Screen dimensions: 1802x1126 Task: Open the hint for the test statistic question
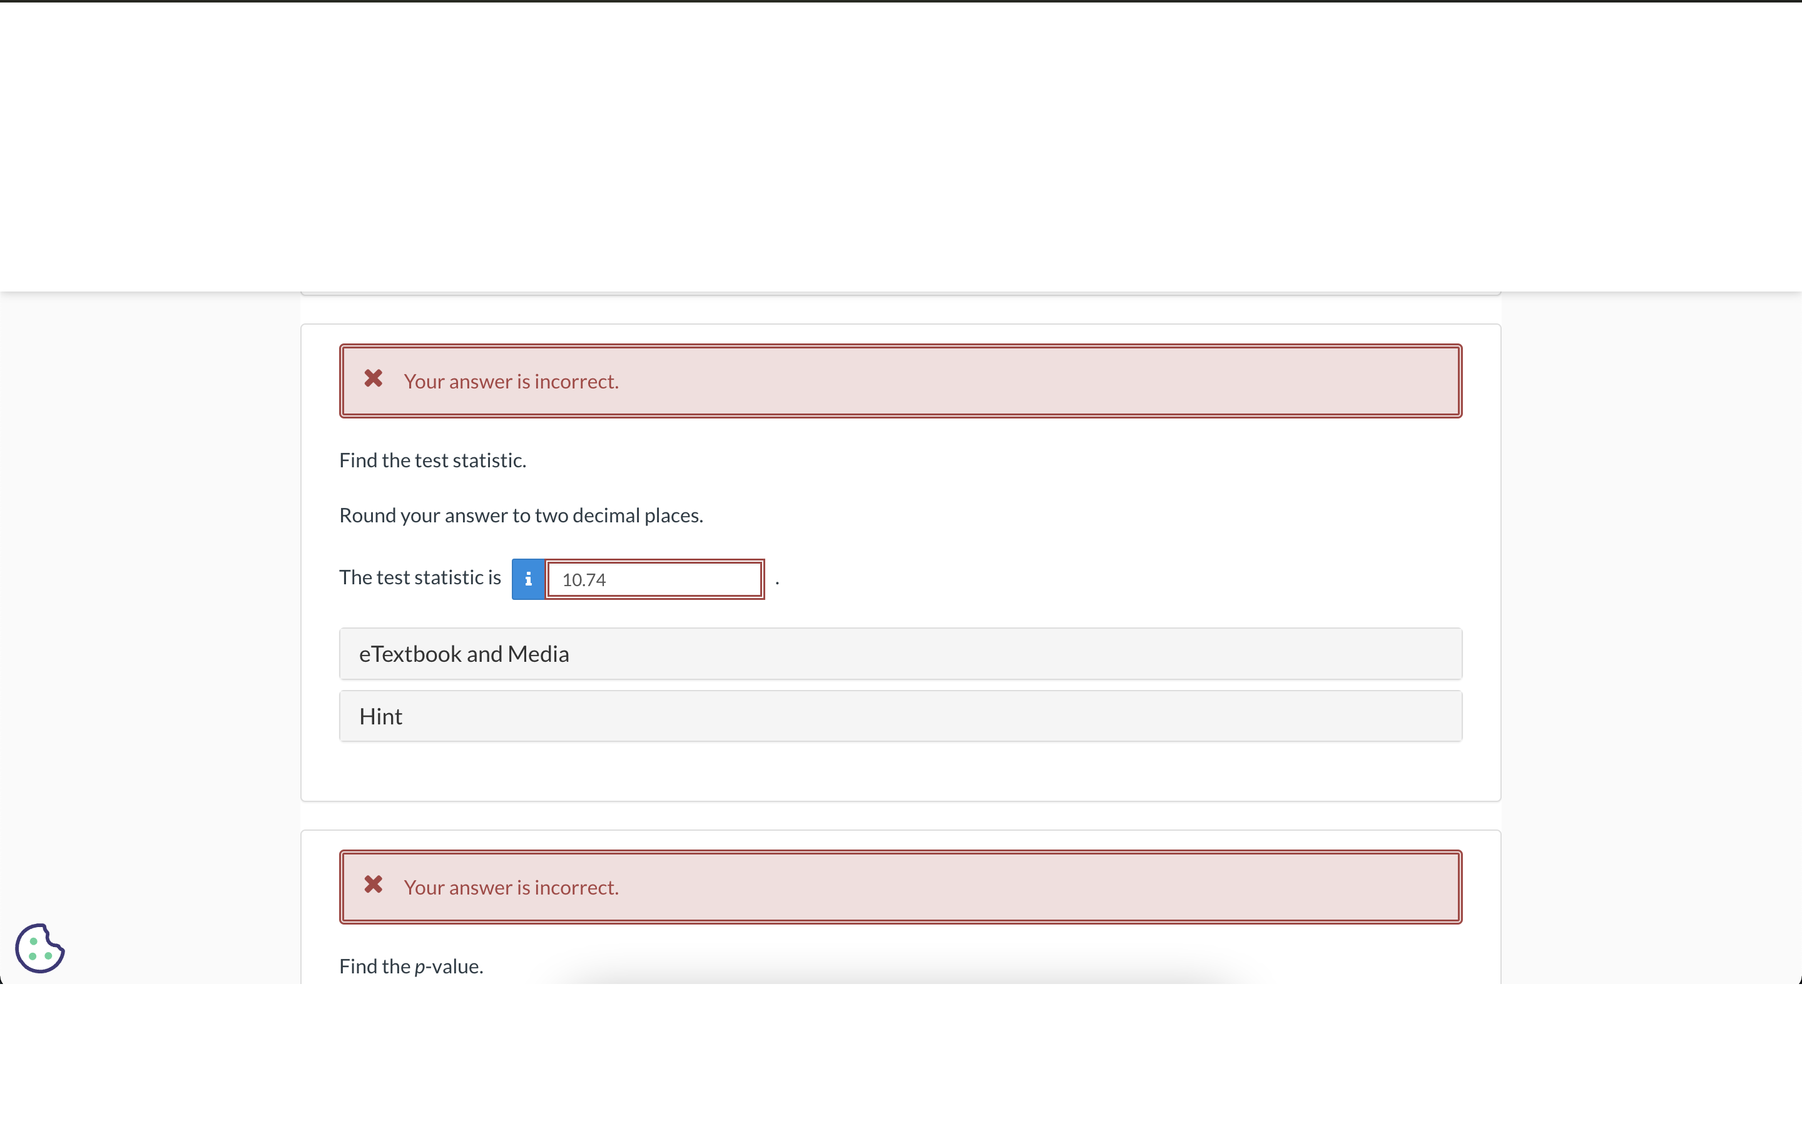(x=900, y=715)
